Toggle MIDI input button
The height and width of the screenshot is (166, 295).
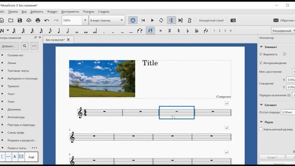pyautogui.click(x=133, y=20)
